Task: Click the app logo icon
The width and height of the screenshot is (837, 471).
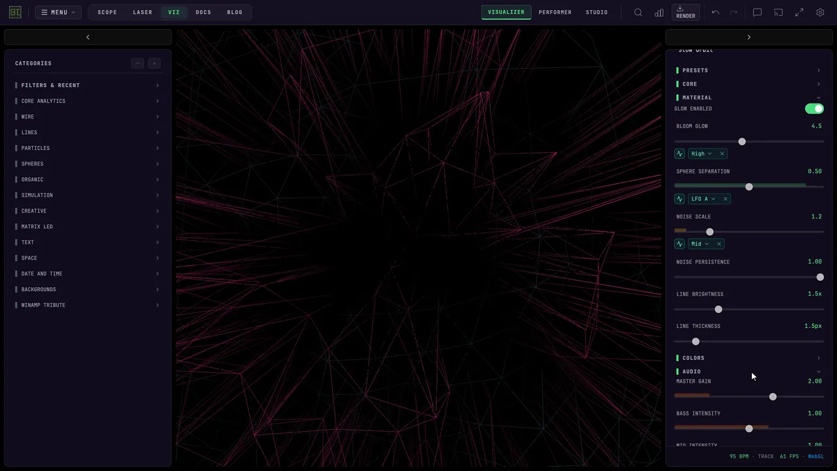Action: click(15, 12)
